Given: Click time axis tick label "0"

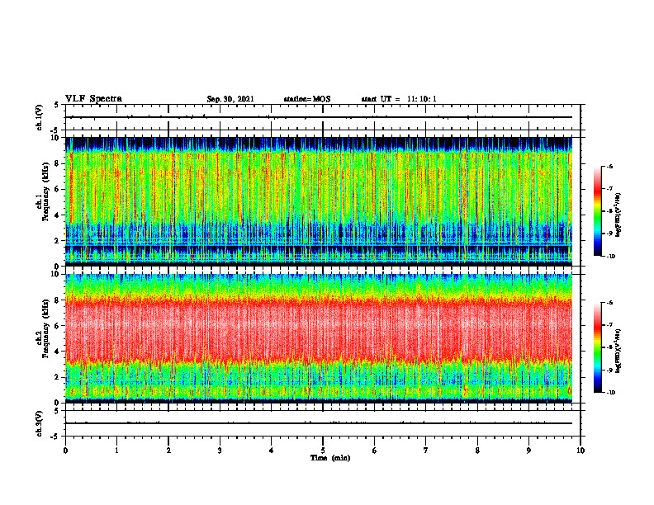Looking at the screenshot, I should 65,451.
